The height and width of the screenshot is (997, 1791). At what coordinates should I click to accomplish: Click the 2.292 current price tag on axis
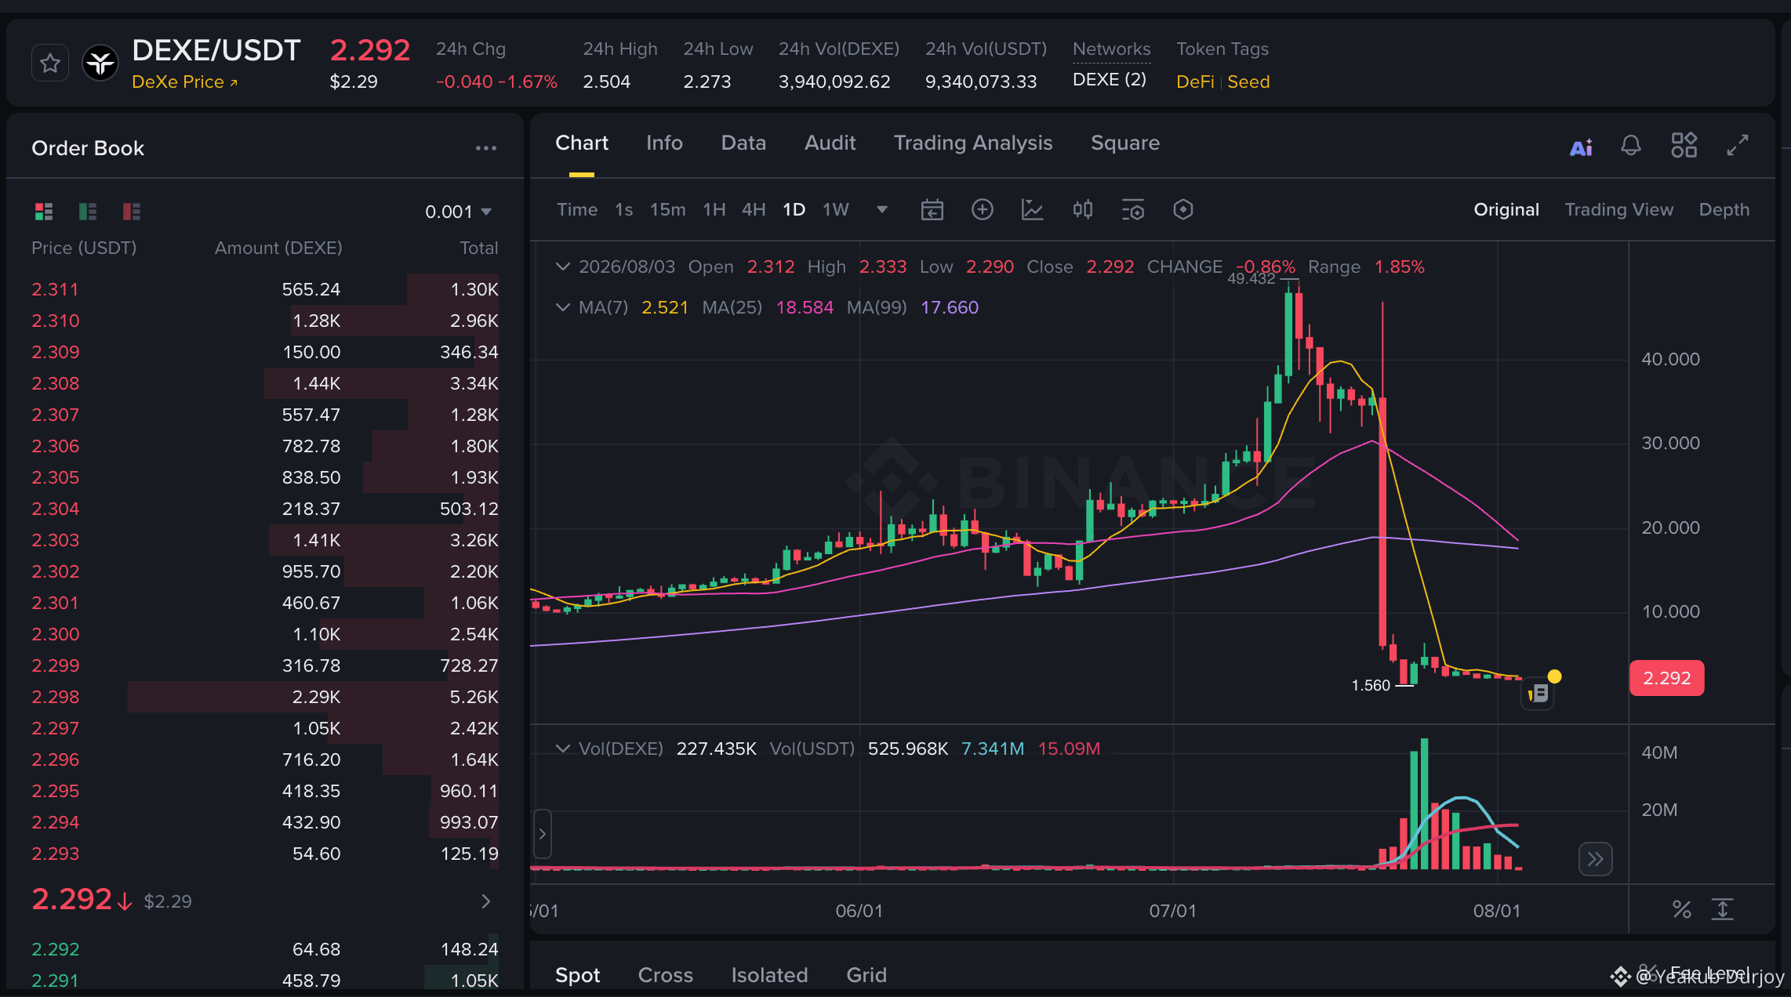[x=1666, y=678]
